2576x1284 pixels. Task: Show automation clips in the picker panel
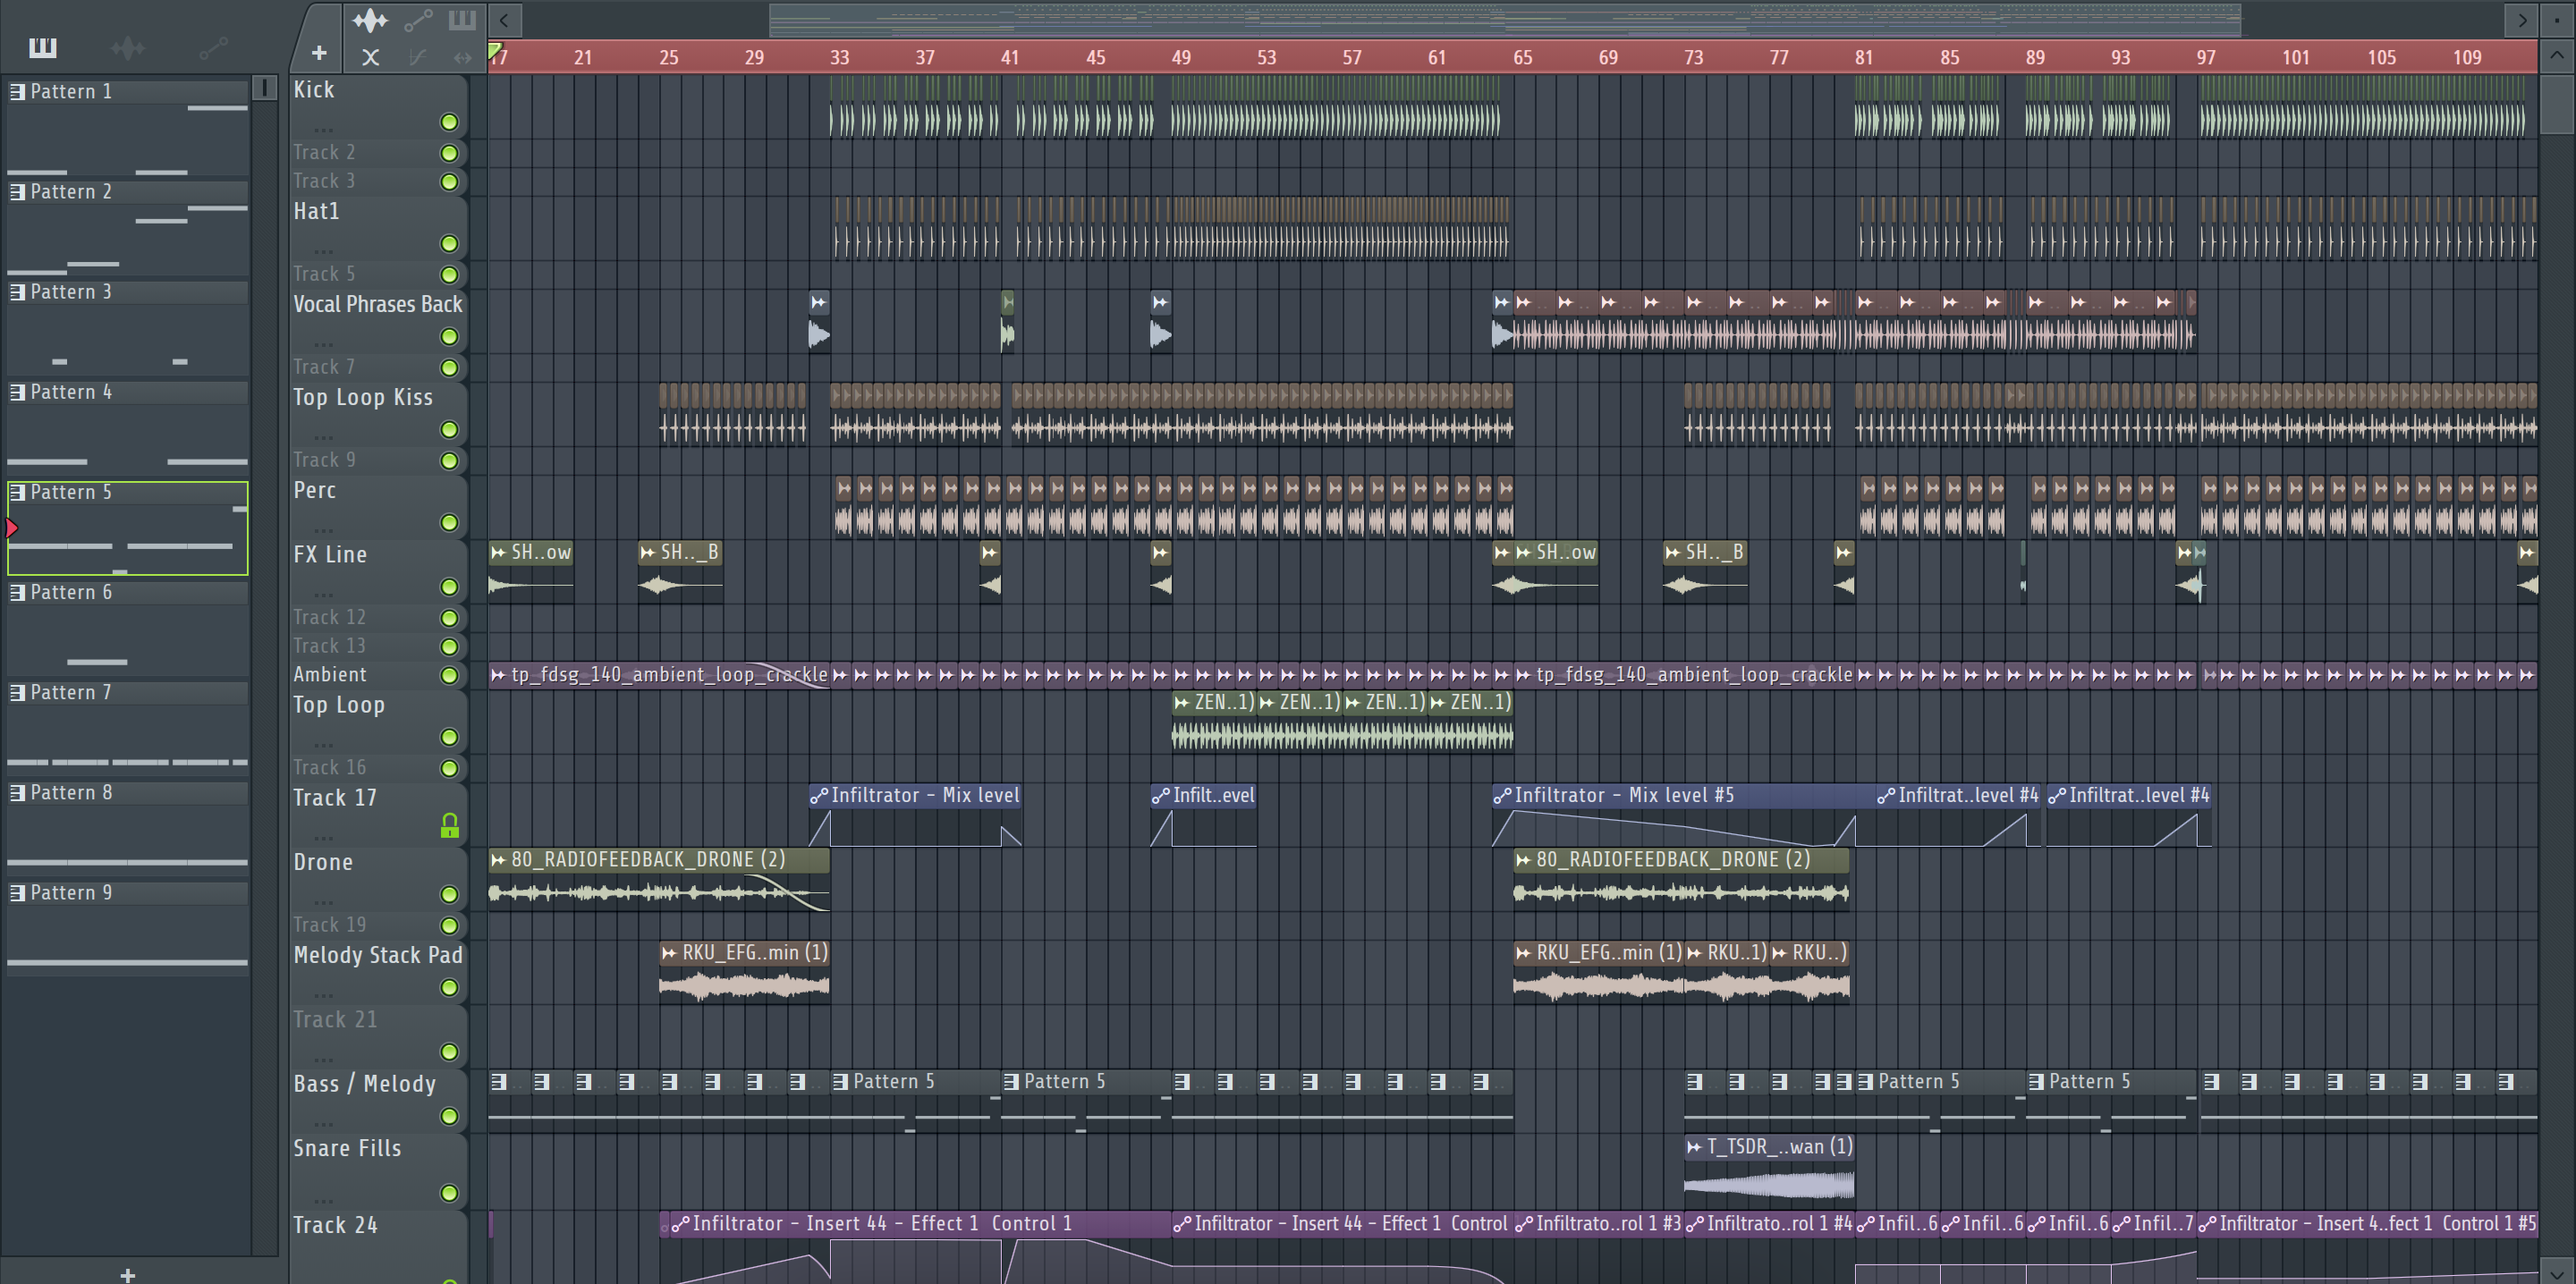213,47
